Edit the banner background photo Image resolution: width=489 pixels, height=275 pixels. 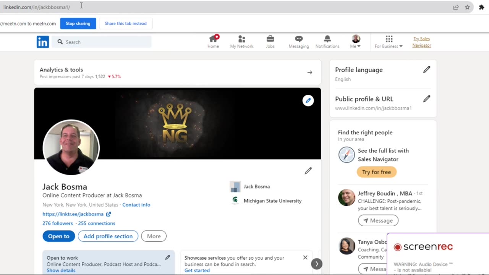pyautogui.click(x=308, y=100)
